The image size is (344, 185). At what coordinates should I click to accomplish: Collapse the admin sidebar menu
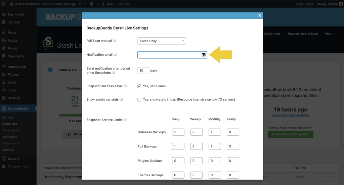(18, 167)
